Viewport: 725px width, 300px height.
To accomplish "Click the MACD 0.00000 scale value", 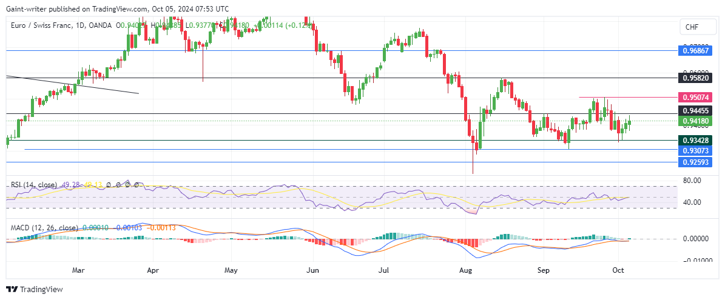I will pyautogui.click(x=695, y=239).
